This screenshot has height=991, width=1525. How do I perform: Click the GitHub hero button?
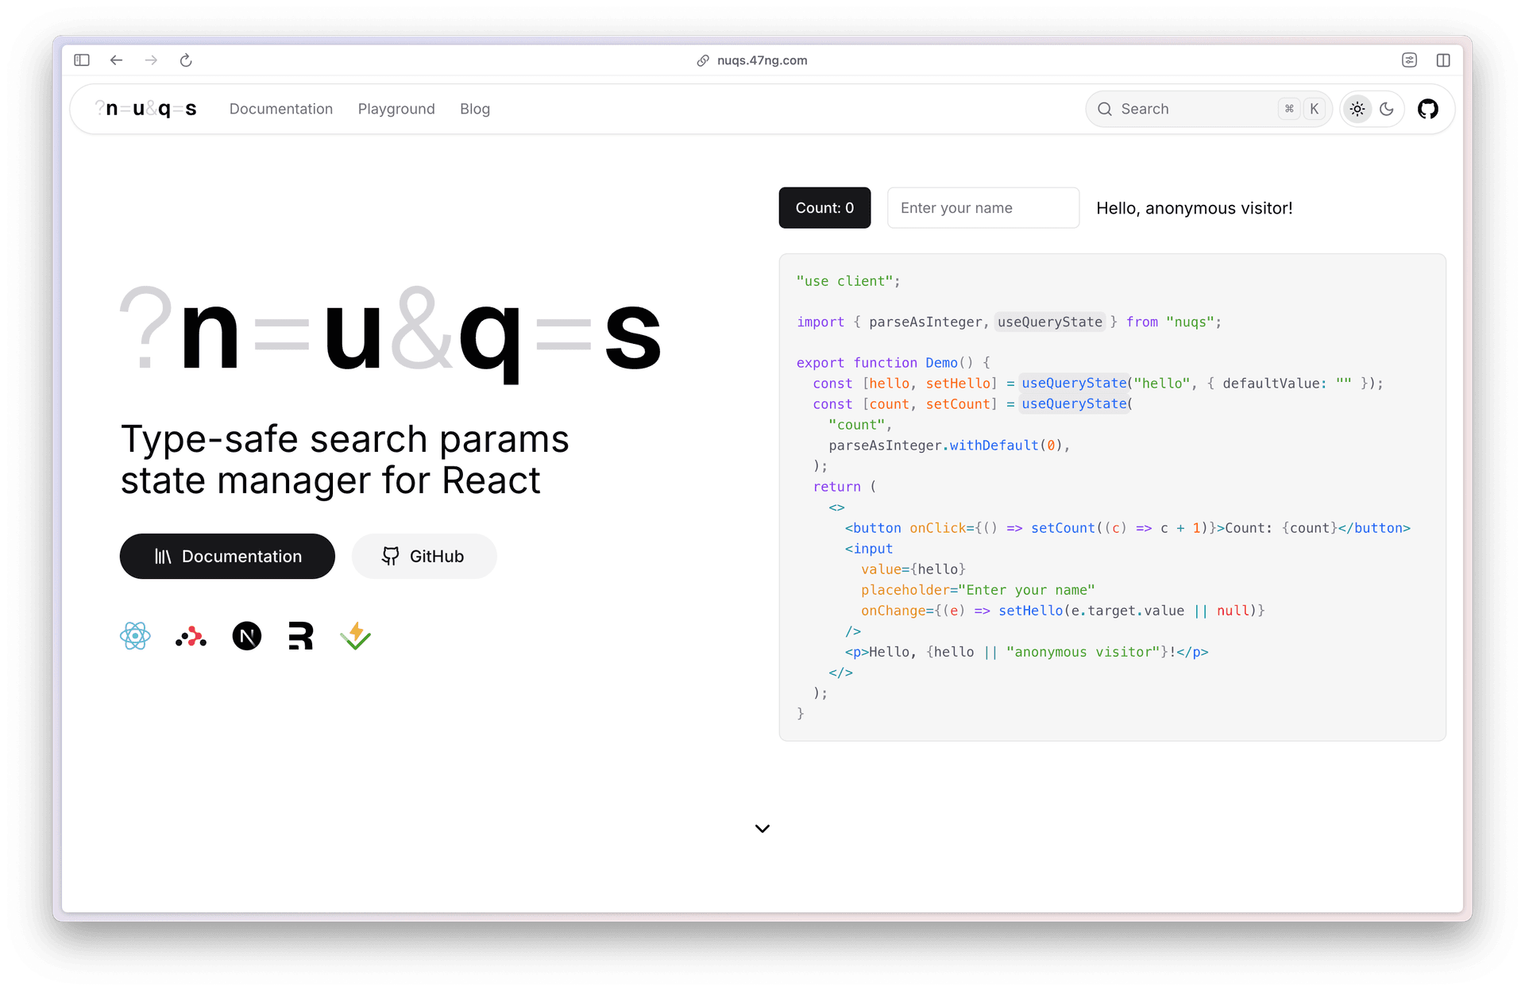(424, 556)
